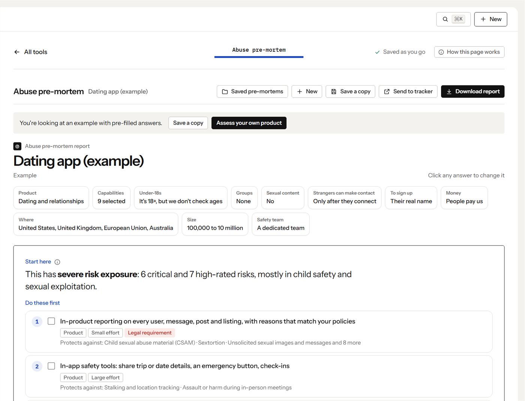Click the floppy disk icon in toolbar Save a copy

334,92
